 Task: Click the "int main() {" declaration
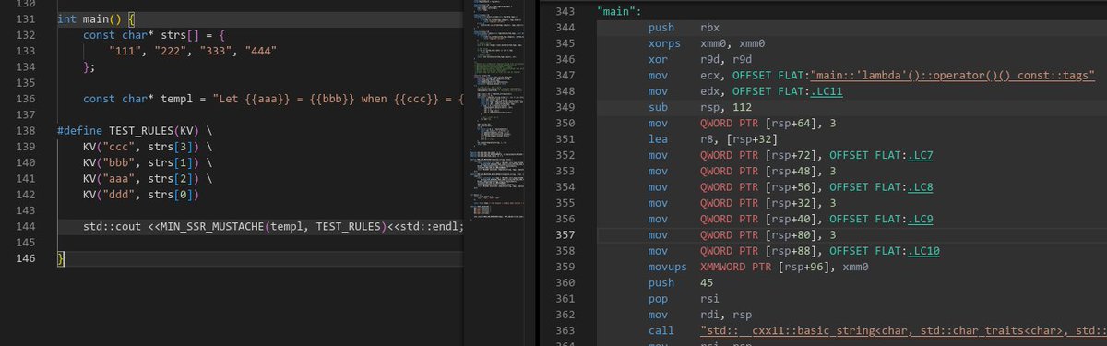[97, 18]
